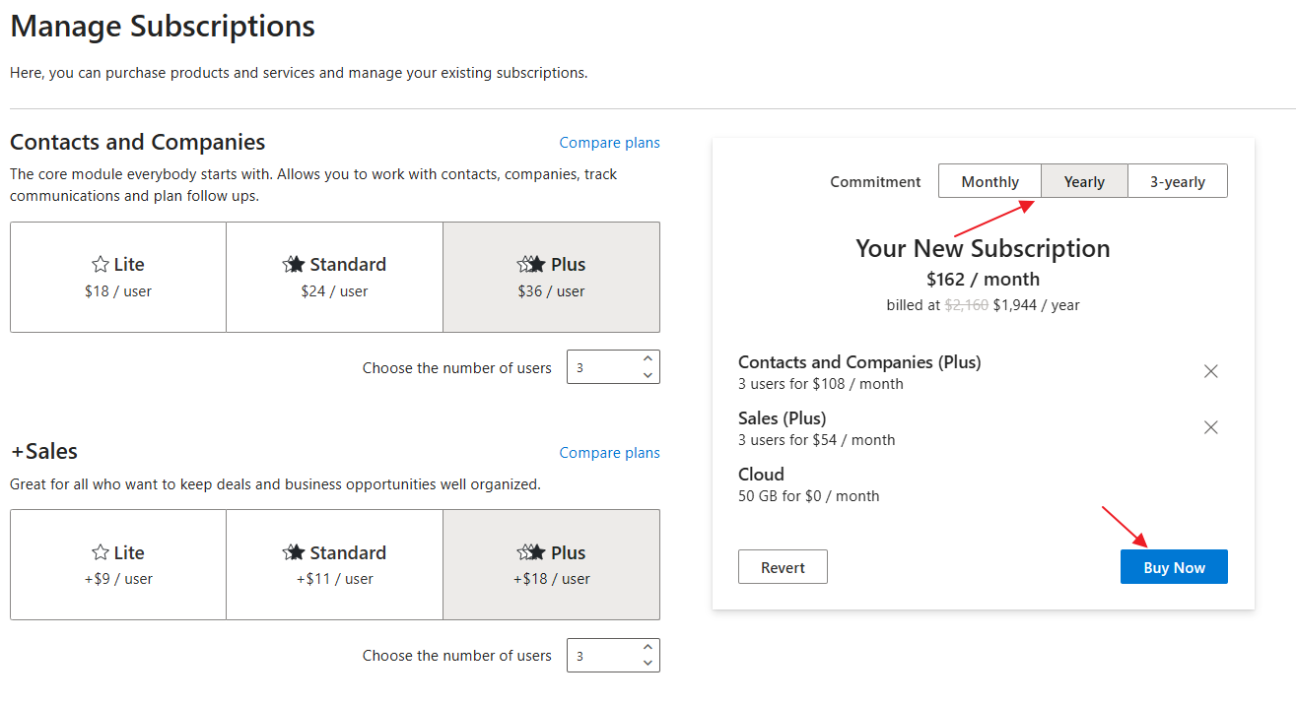This screenshot has width=1296, height=704.
Task: Open Compare plans link for +Sales
Action: click(x=610, y=453)
